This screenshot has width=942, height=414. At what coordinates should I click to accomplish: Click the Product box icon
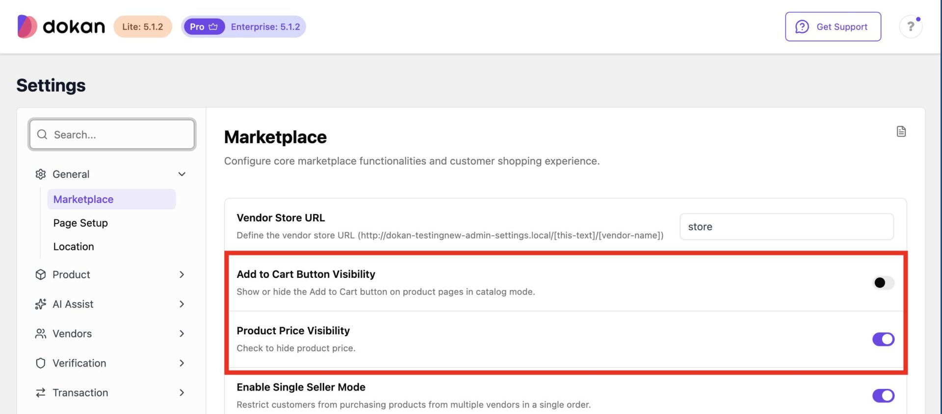(x=41, y=274)
